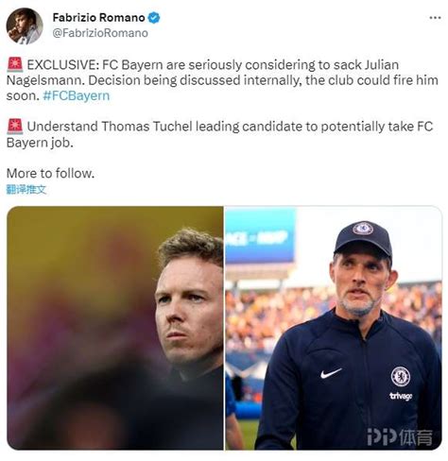This screenshot has height=461, width=448.
Task: Visit the @FabrizioRomano handle
Action: 100,33
